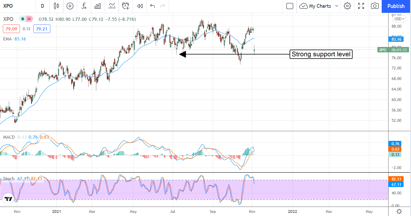Take a chart snapshot with the camera icon

(375, 6)
